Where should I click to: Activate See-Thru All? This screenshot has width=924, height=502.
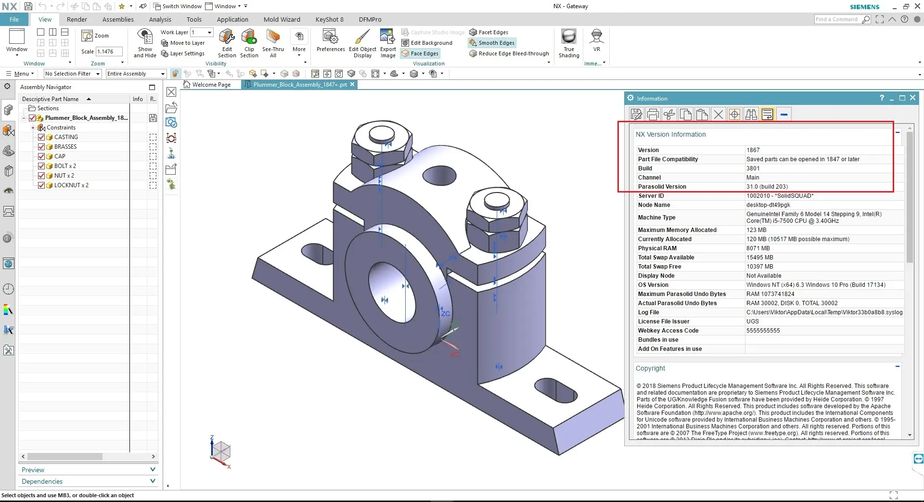tap(273, 43)
